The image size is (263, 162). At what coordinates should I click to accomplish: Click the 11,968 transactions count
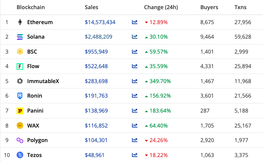[243, 81]
